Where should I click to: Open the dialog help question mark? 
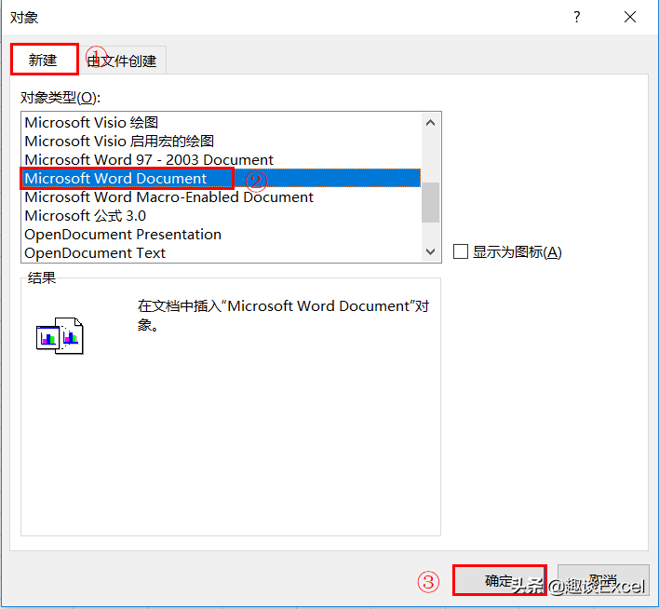[577, 18]
